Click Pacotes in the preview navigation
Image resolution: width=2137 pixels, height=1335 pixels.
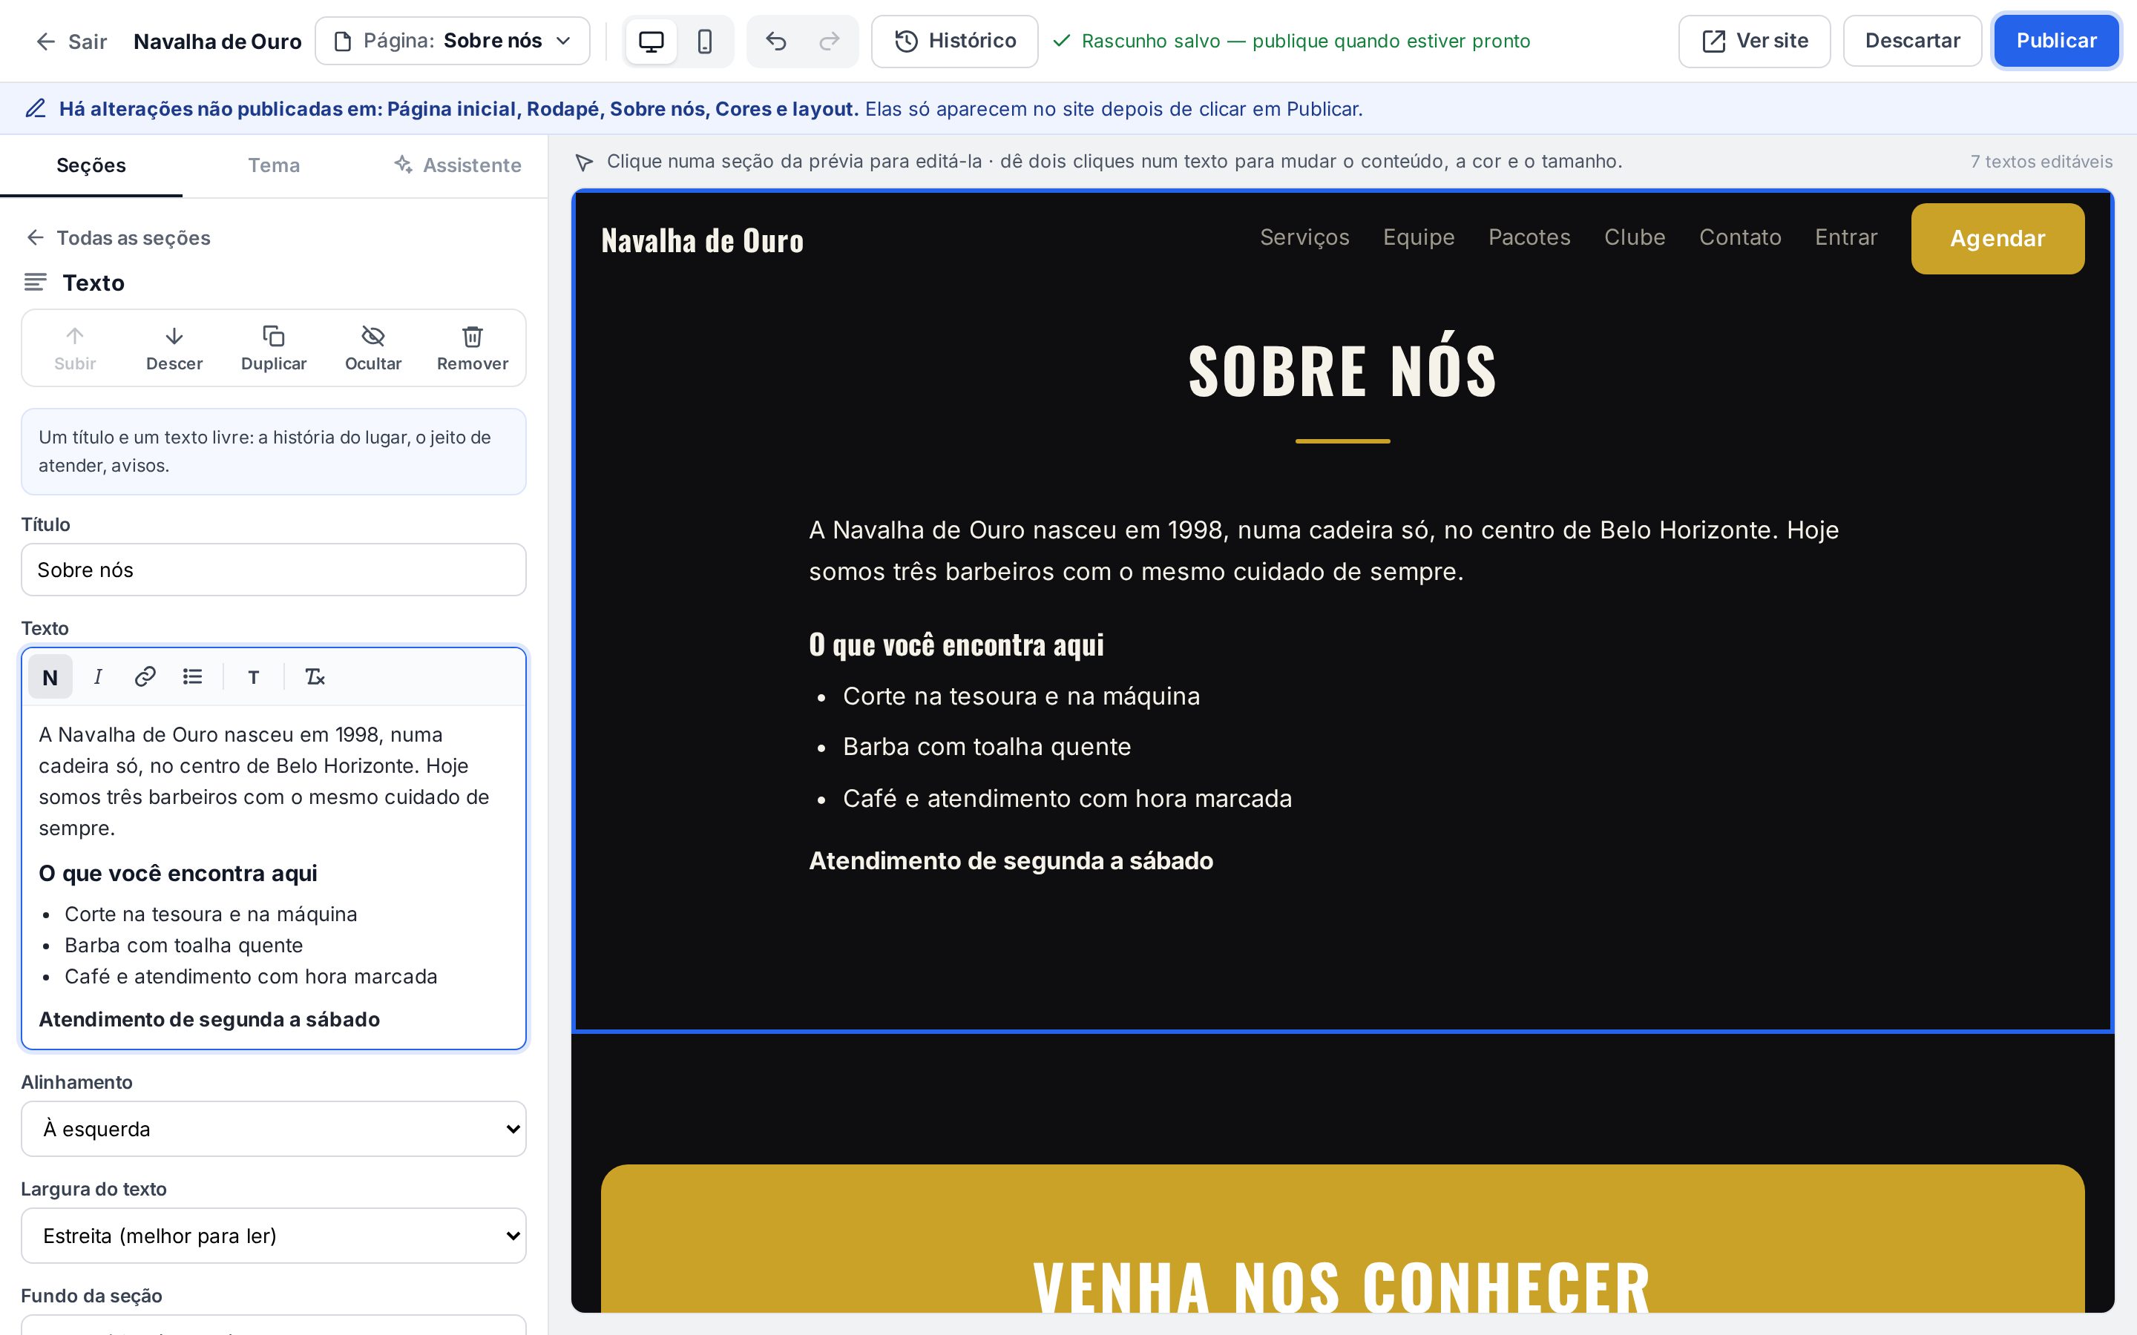(x=1529, y=237)
